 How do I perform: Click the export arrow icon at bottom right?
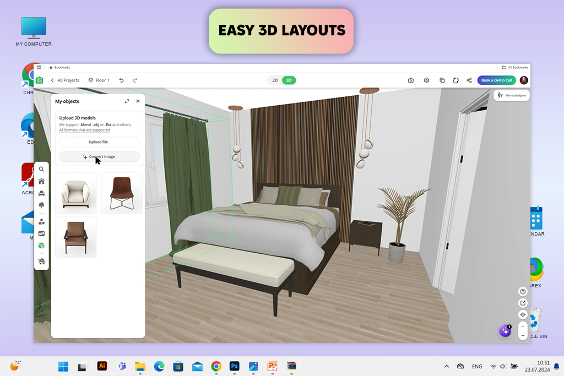coord(523,303)
